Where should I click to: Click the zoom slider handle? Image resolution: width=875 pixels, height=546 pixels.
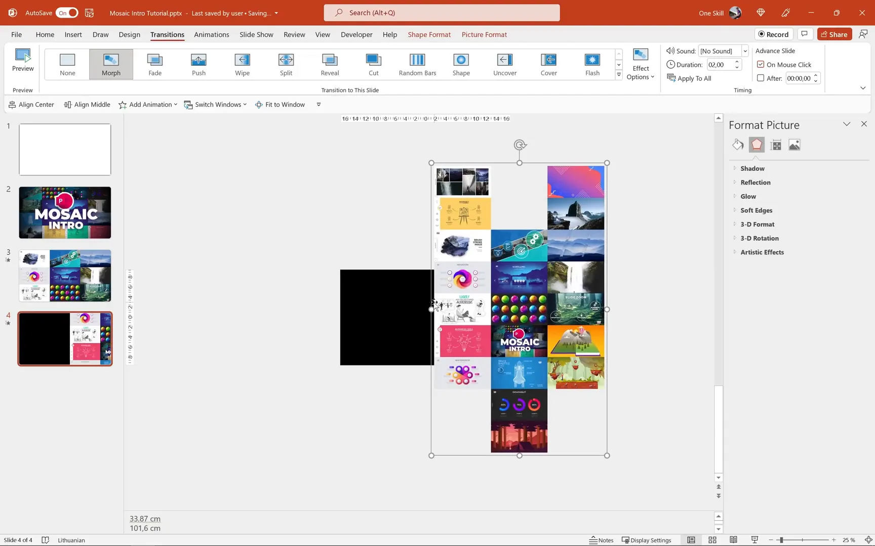pyautogui.click(x=781, y=540)
